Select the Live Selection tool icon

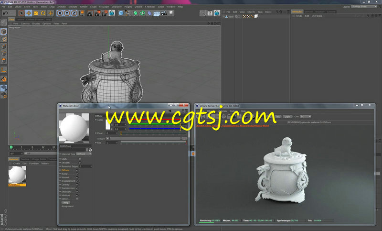click(21, 13)
